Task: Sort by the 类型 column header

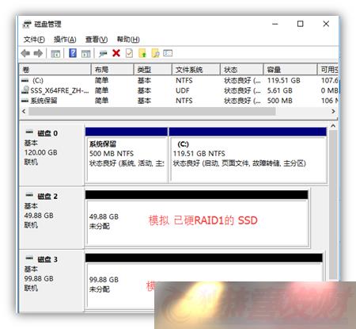Action: [153, 70]
